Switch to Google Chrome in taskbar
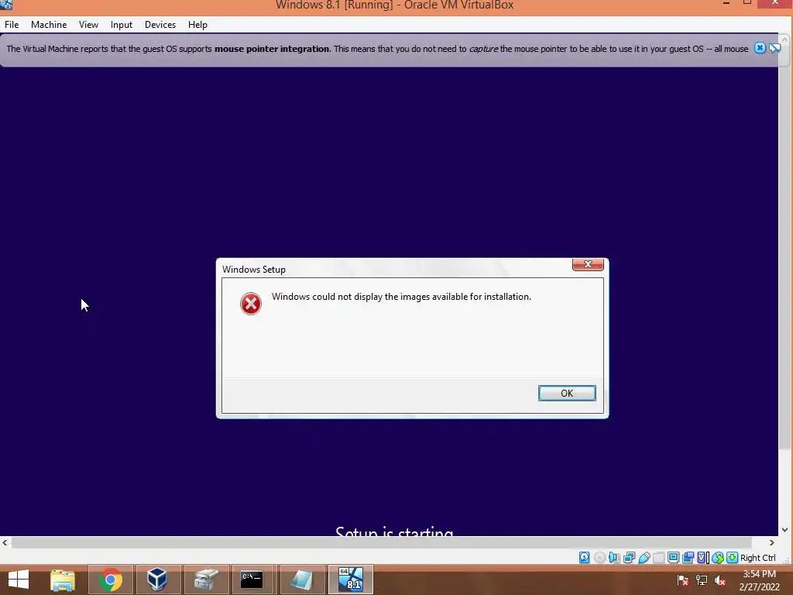 [110, 580]
